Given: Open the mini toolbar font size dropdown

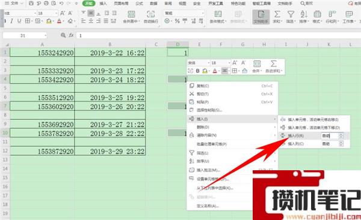Looking at the screenshot, I should (x=229, y=63).
